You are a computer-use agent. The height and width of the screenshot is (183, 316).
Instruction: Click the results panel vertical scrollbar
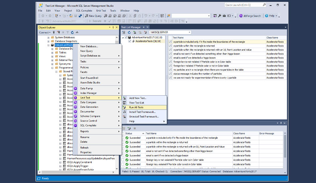[x=285, y=146]
